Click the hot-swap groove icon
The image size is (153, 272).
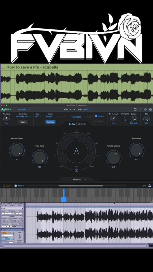click(x=20, y=224)
